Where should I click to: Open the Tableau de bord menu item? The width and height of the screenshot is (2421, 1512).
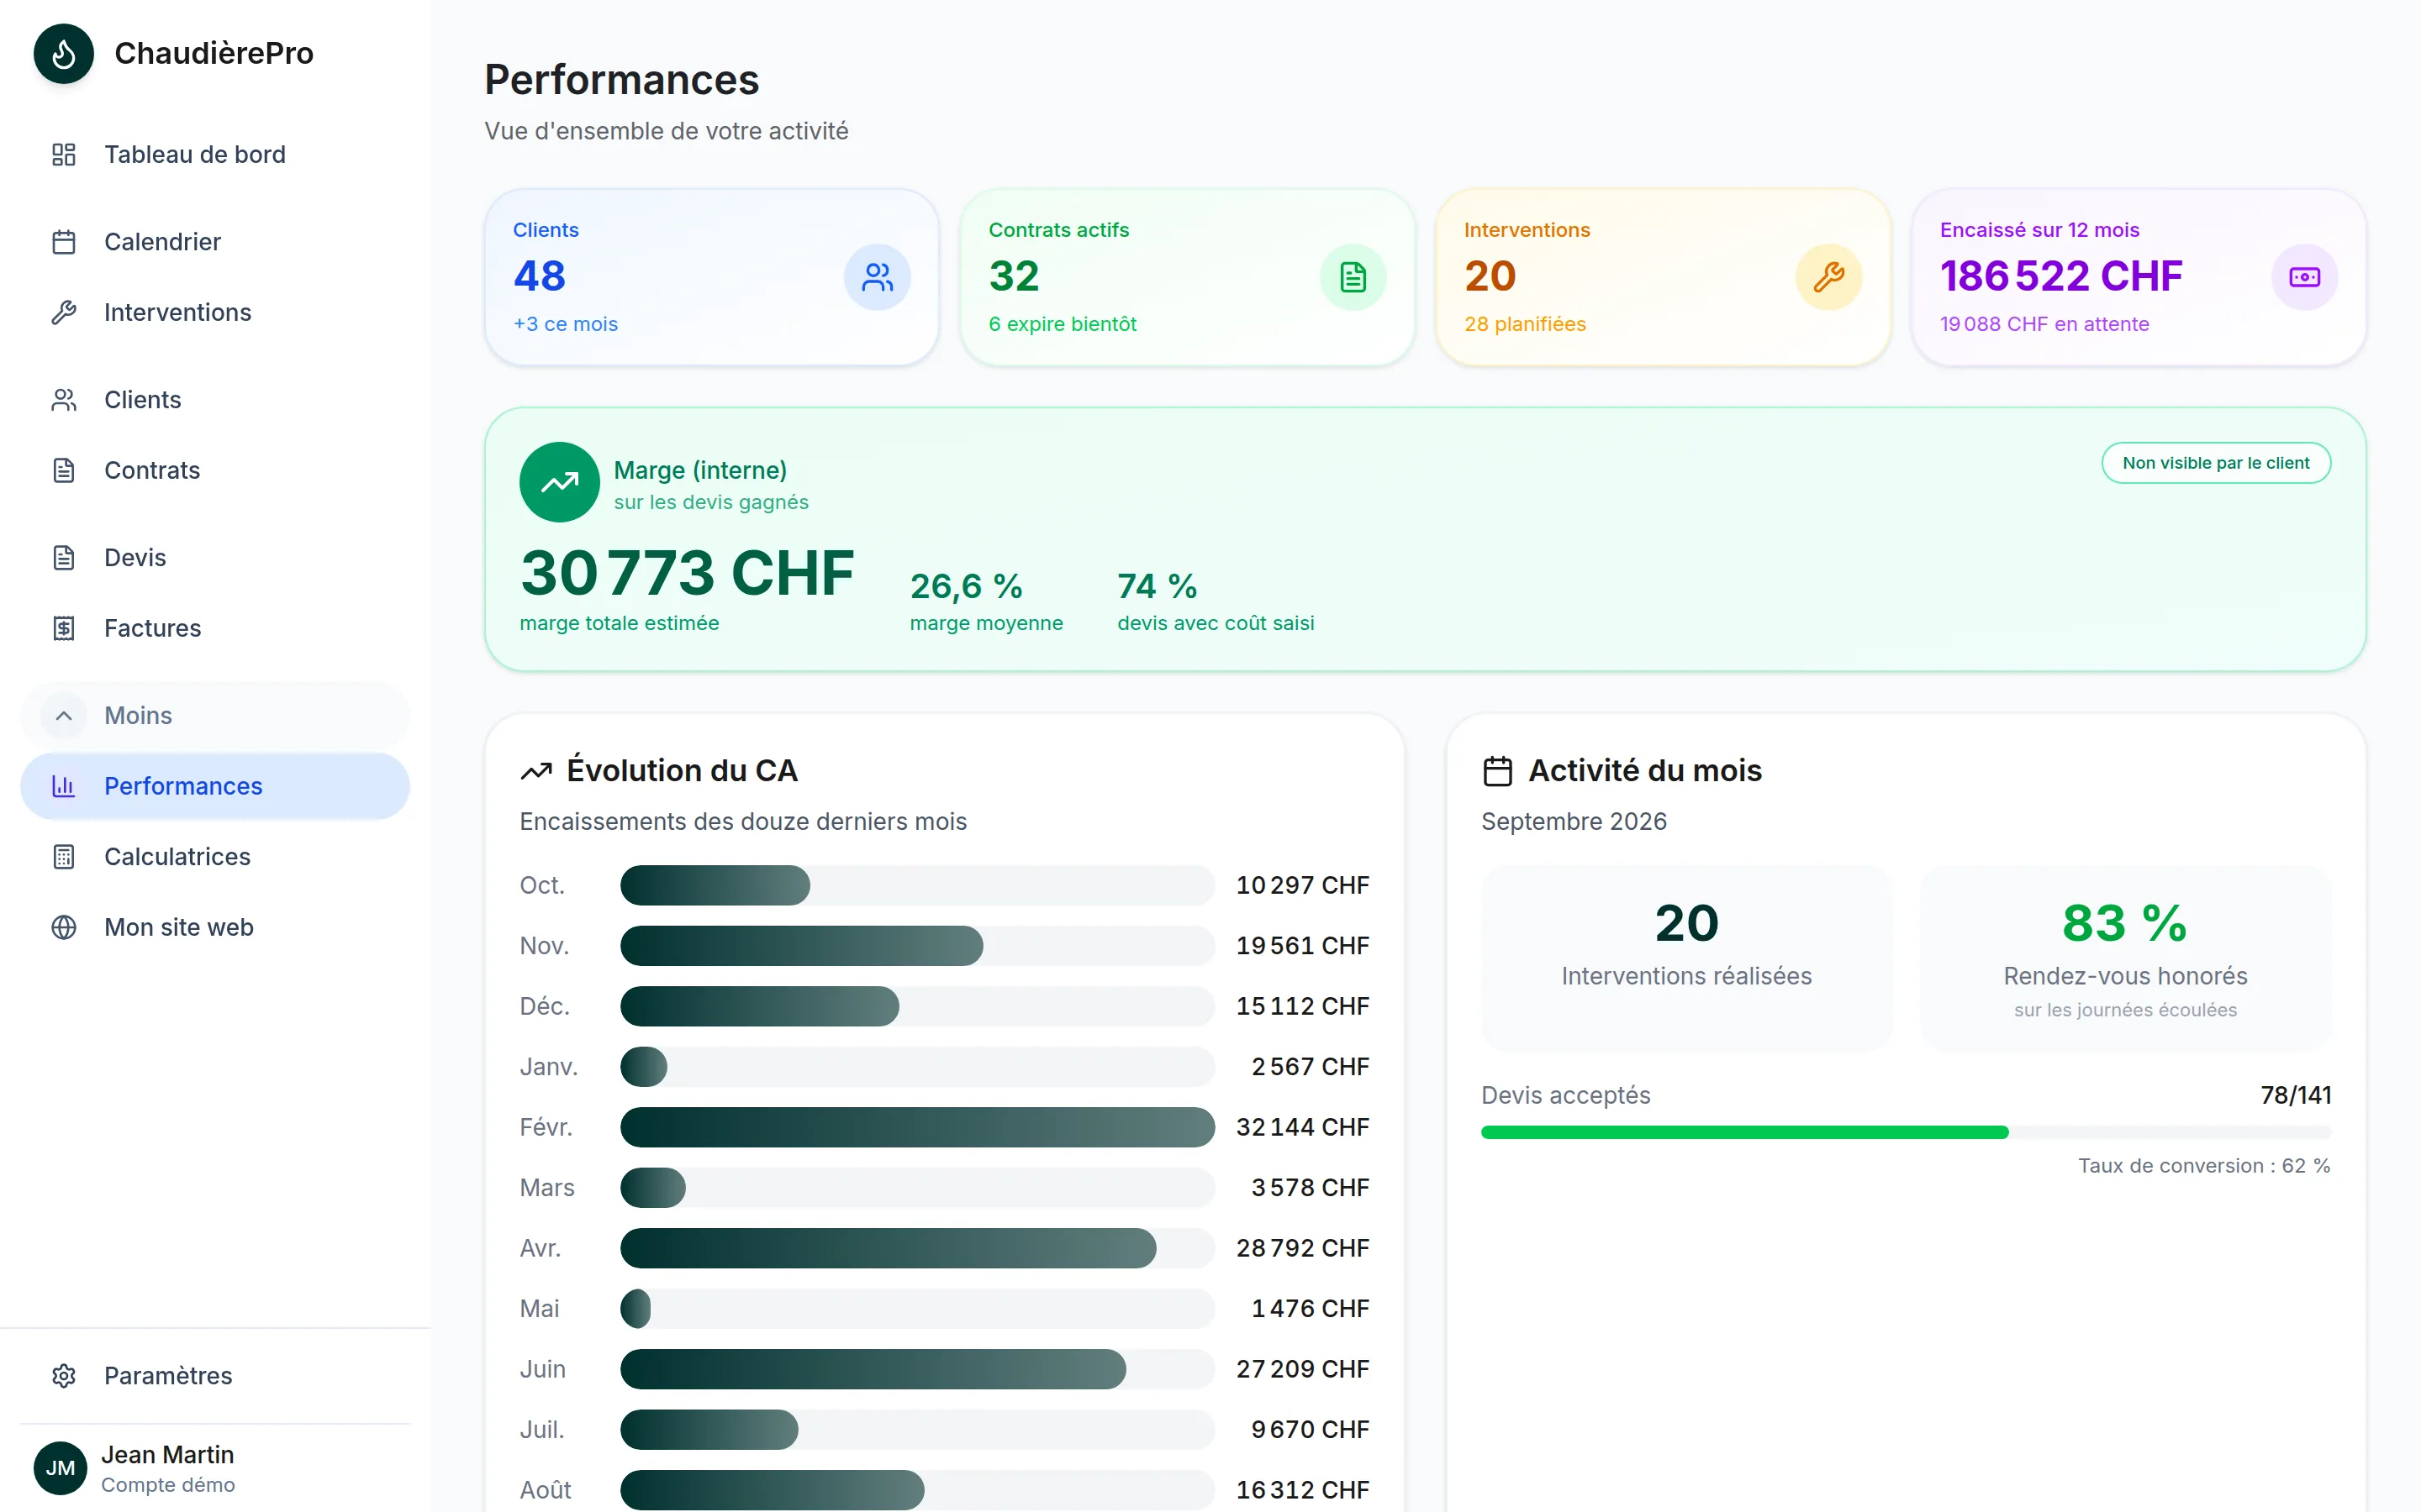pyautogui.click(x=215, y=154)
